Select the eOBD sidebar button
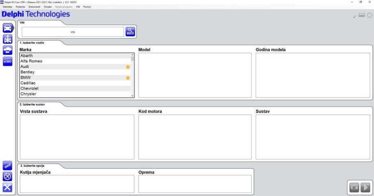 click(x=8, y=61)
